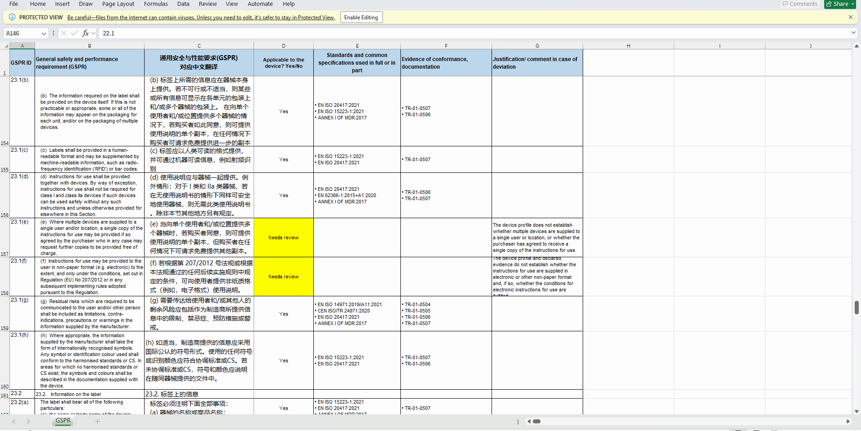This screenshot has width=861, height=431.
Task: Select column G header
Action: pos(537,46)
